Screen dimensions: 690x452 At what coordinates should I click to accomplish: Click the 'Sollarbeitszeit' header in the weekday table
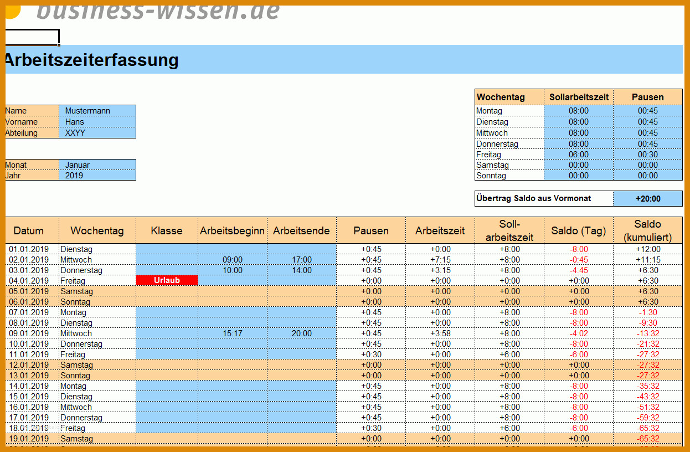click(579, 97)
